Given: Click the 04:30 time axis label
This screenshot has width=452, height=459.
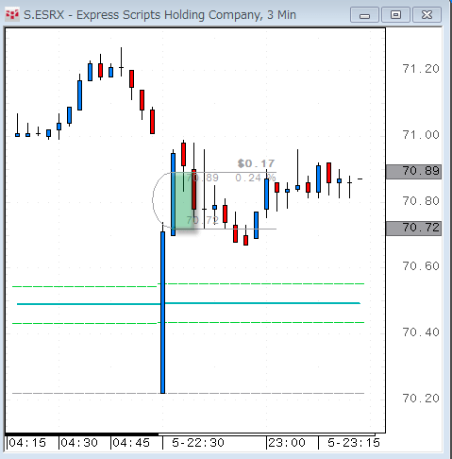Looking at the screenshot, I should click(79, 443).
